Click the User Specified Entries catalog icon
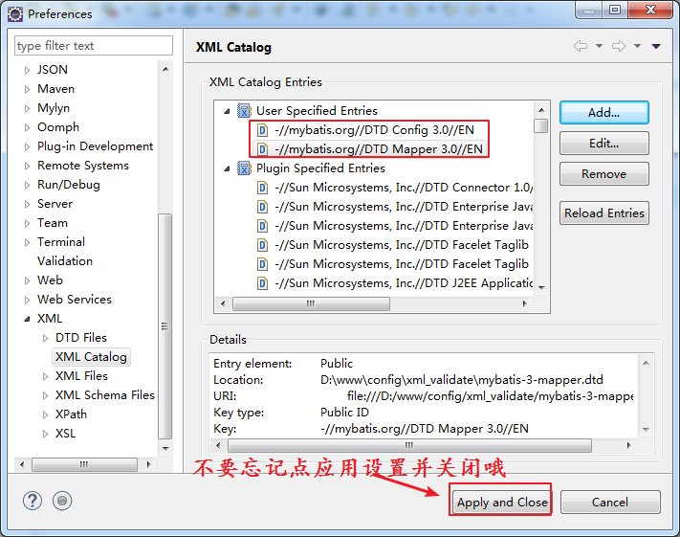This screenshot has width=680, height=537. [244, 111]
